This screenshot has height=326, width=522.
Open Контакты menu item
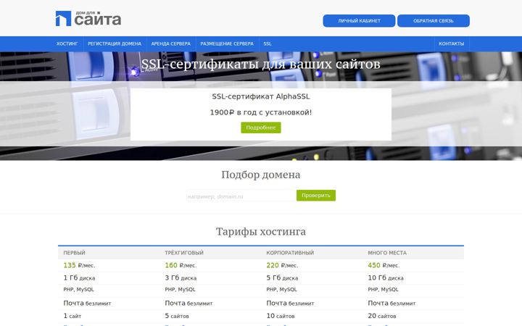pyautogui.click(x=451, y=44)
